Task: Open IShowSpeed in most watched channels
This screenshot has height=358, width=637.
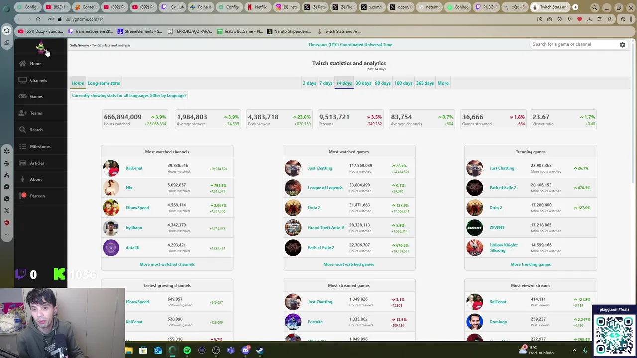Action: pyautogui.click(x=137, y=208)
